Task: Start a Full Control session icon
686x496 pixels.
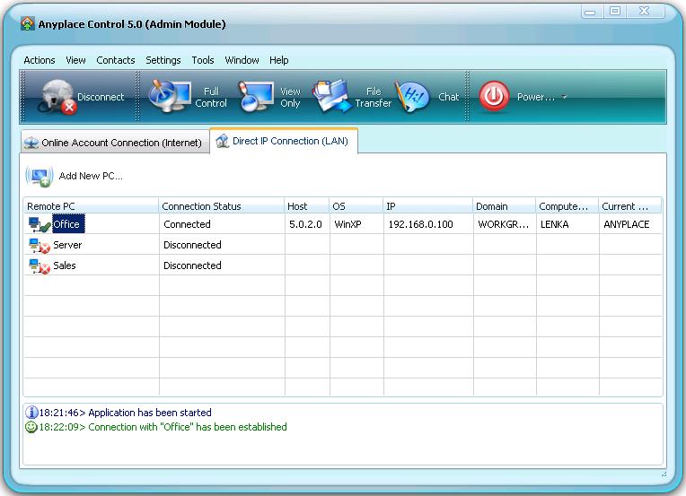Action: tap(170, 96)
